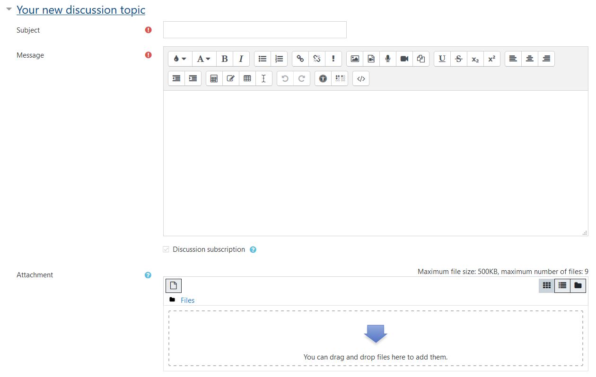Open the manage files icon
The image size is (596, 377).
(421, 59)
